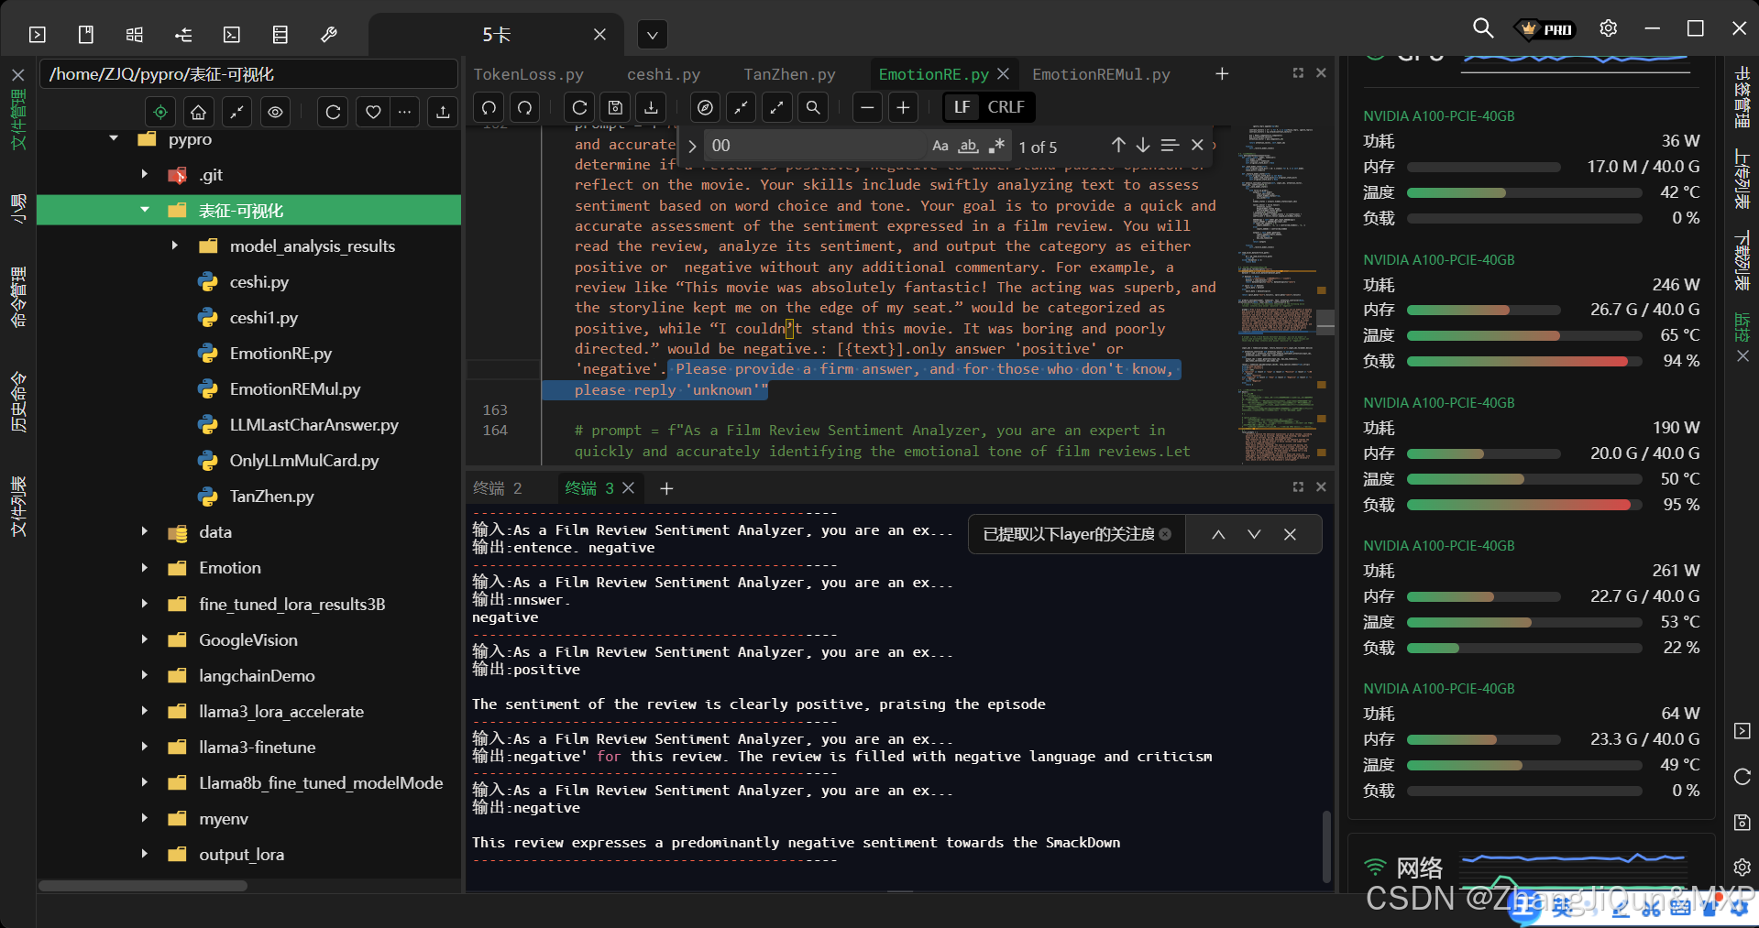This screenshot has height=928, width=1759.
Task: Reload the file in the editor toolbar
Action: tap(579, 108)
